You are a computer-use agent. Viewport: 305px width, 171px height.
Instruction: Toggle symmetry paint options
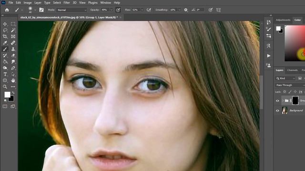point(218,10)
